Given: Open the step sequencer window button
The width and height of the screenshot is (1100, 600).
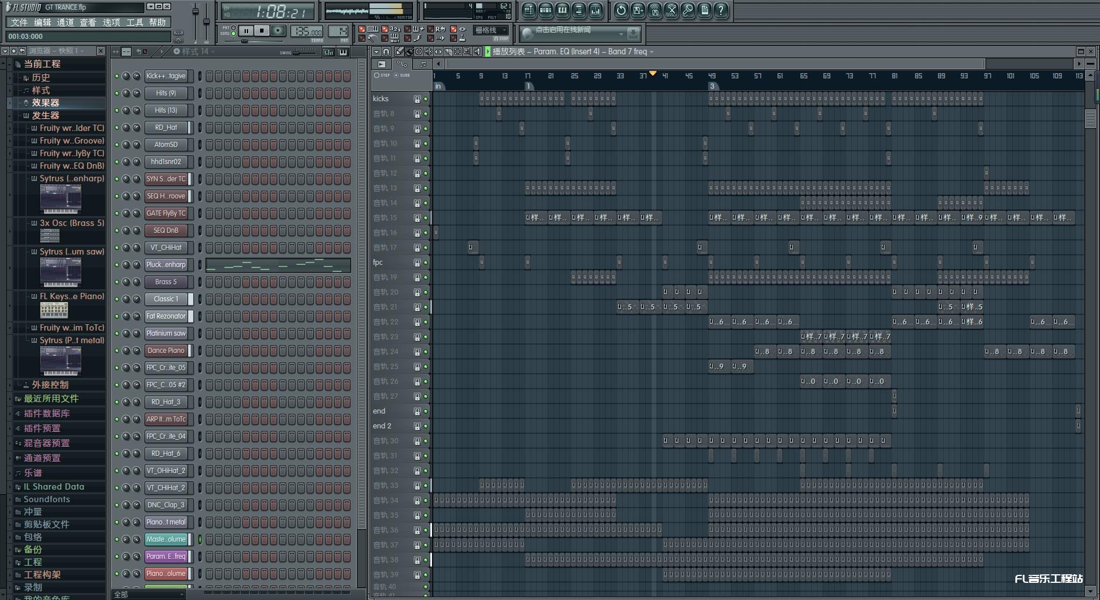Looking at the screenshot, I should (x=545, y=10).
